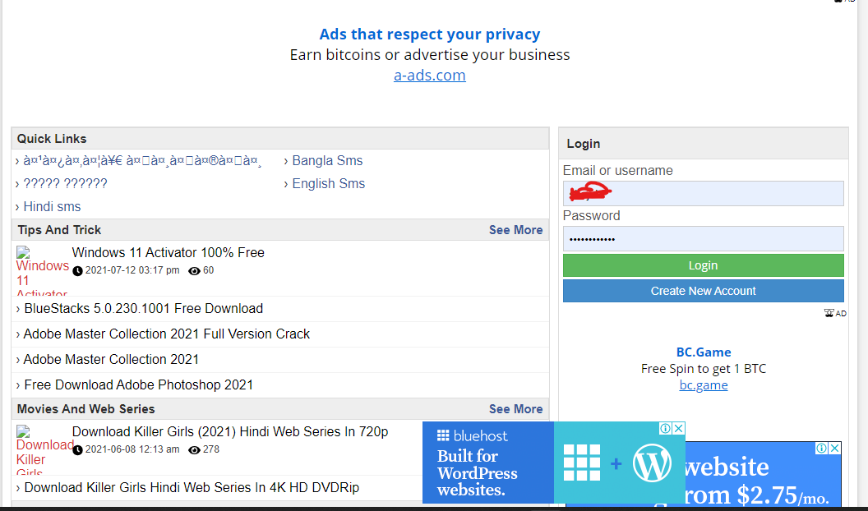Click the Download Killer Girls thumbnail image

coord(44,449)
